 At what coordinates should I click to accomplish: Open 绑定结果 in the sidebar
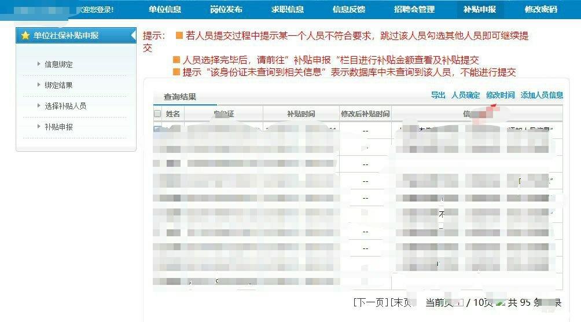pos(58,85)
